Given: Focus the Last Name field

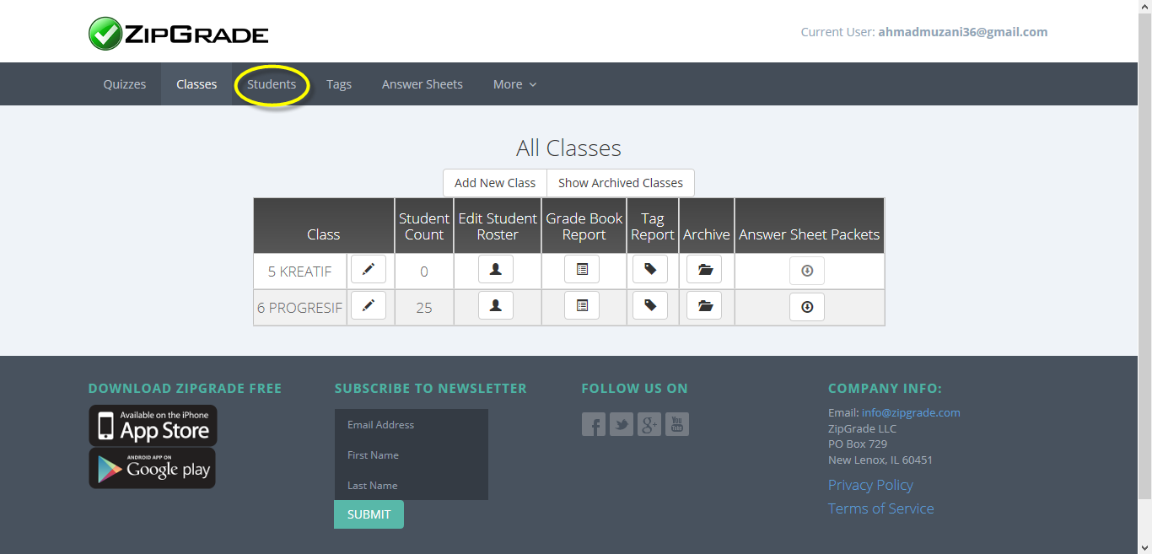Looking at the screenshot, I should tap(412, 485).
